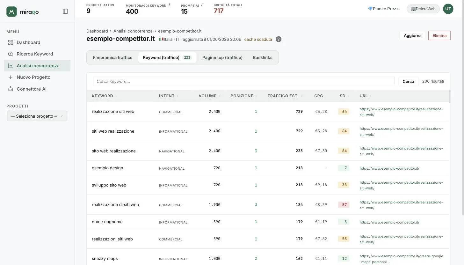Click the Criticità Totali value 717

tap(219, 11)
